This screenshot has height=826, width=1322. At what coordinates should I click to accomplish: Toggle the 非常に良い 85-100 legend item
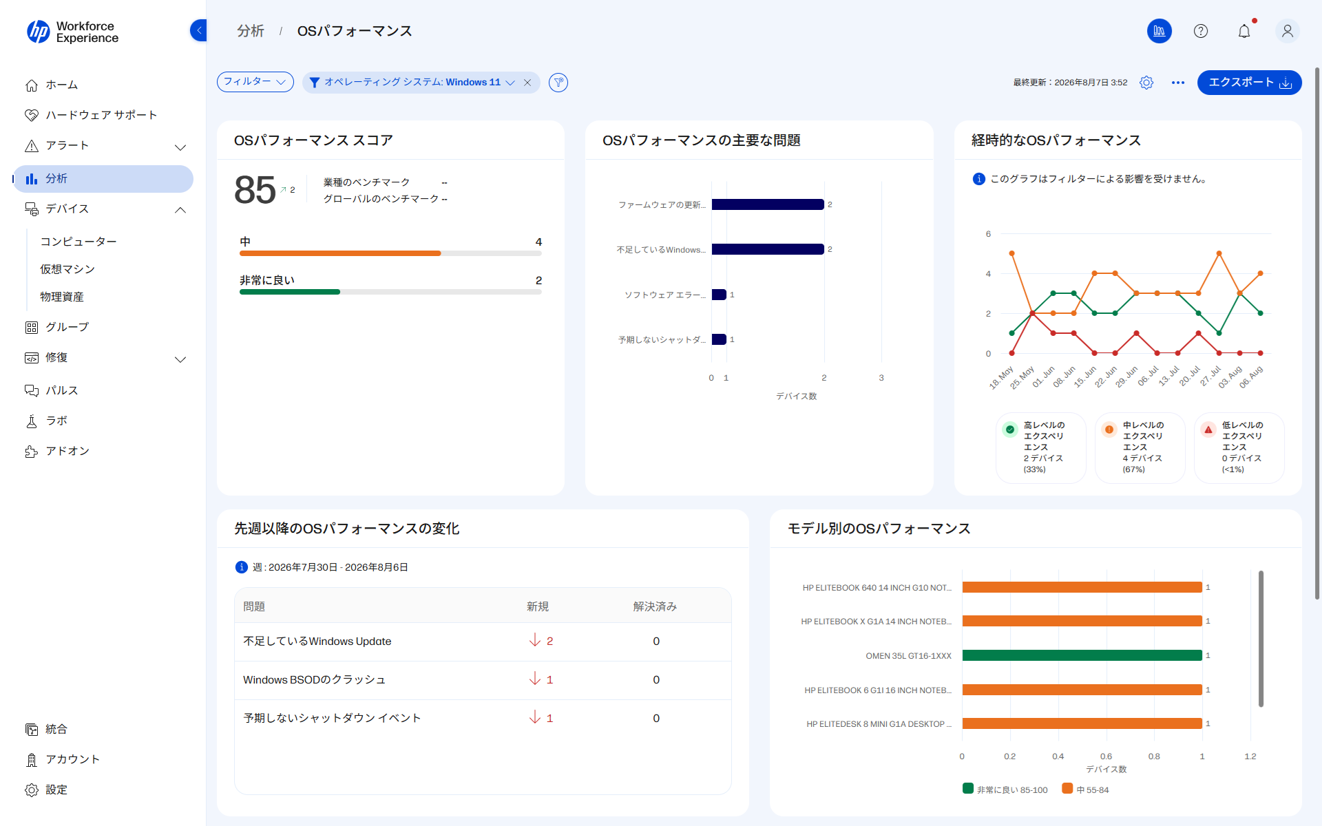point(1005,790)
